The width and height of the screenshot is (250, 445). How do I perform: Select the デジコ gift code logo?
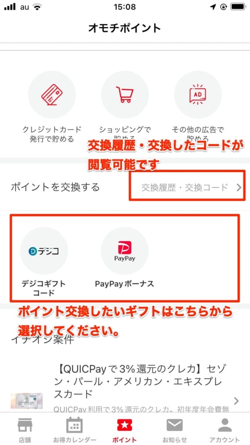pyautogui.click(x=44, y=251)
